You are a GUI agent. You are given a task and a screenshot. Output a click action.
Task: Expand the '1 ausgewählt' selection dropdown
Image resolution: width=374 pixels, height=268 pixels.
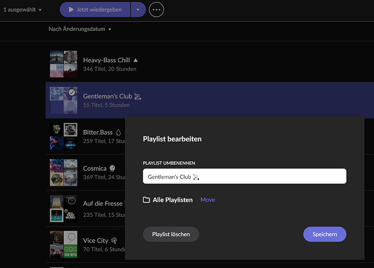click(x=41, y=10)
